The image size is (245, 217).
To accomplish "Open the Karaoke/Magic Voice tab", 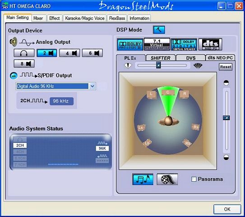I will [x=85, y=19].
